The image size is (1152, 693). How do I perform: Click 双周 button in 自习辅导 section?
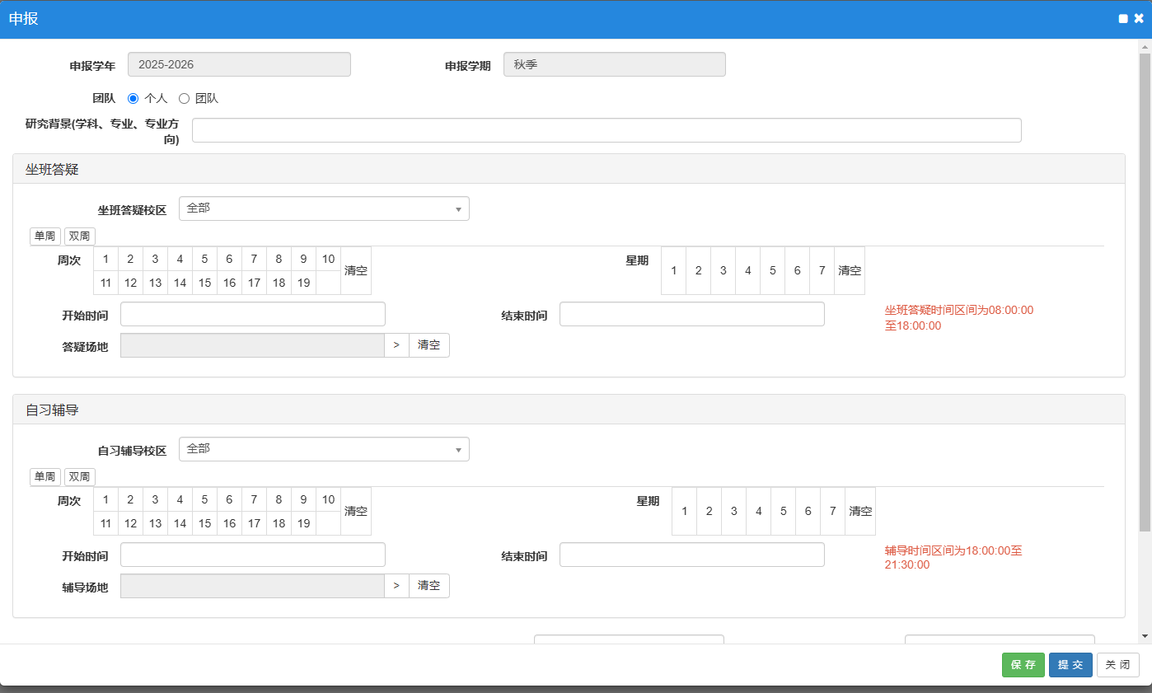(x=80, y=477)
